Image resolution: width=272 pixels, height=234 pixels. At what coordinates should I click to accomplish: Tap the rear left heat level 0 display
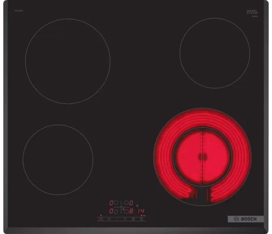click(x=111, y=203)
